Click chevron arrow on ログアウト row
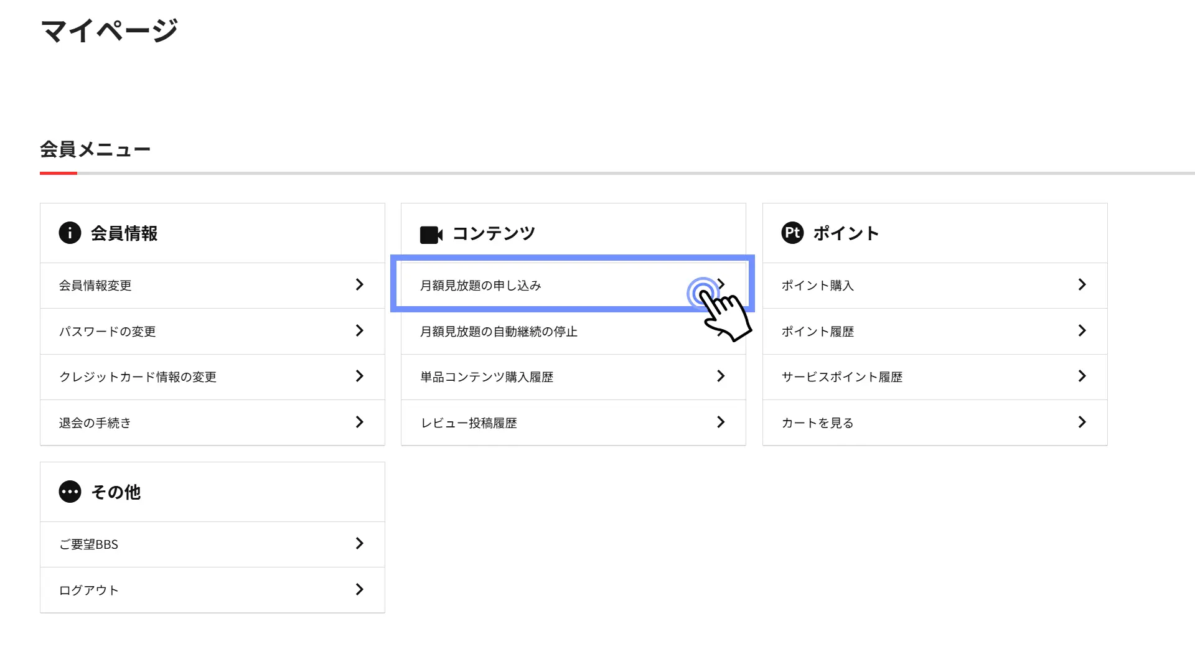This screenshot has height=672, width=1195. (x=360, y=589)
